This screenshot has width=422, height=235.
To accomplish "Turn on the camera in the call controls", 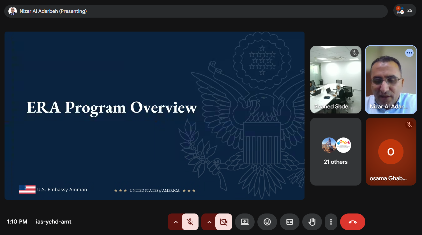I will [224, 222].
